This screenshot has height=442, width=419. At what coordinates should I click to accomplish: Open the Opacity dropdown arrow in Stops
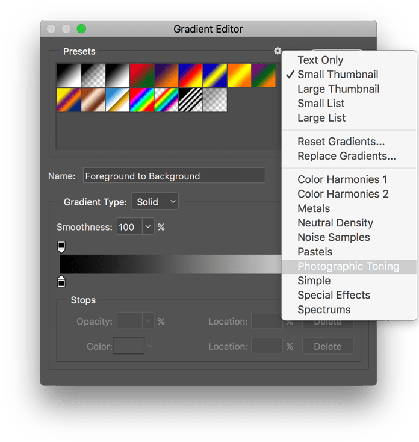click(148, 321)
